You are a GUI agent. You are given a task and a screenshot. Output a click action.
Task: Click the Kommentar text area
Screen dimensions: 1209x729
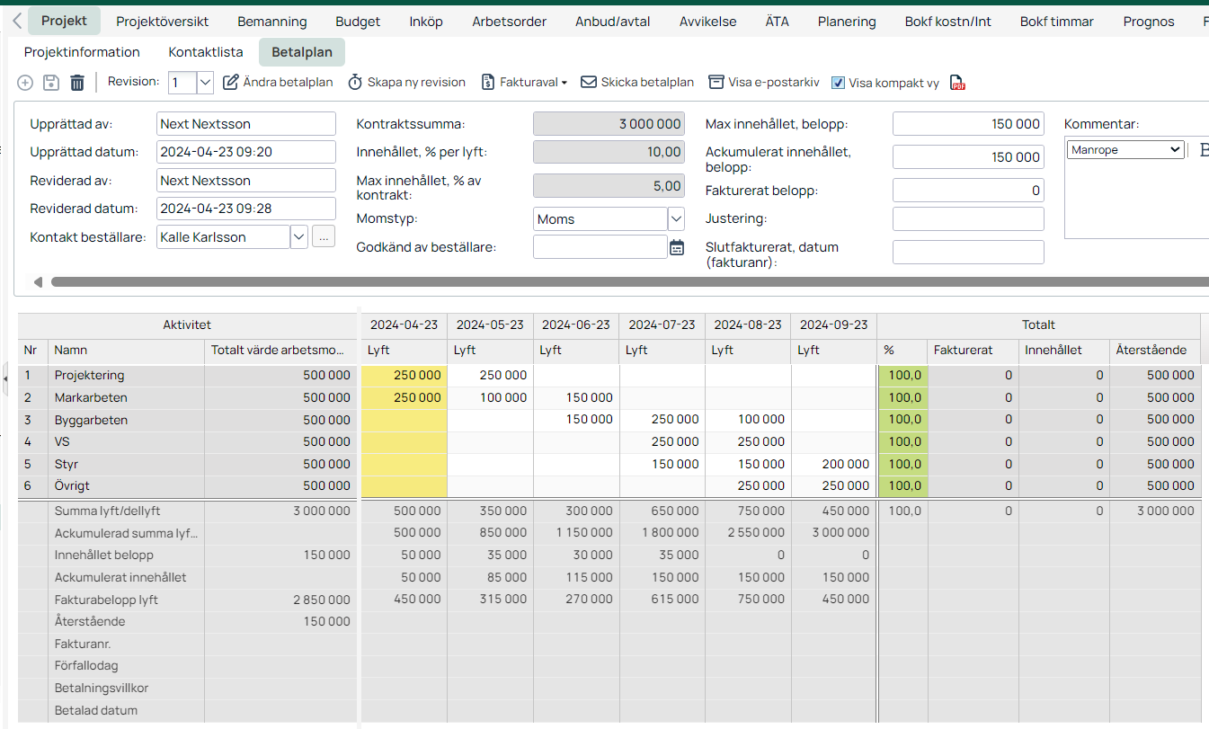(1136, 201)
